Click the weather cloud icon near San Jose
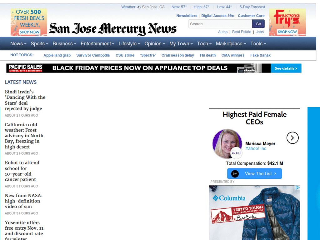Viewport: 320px width, 240px height. tap(139, 7)
